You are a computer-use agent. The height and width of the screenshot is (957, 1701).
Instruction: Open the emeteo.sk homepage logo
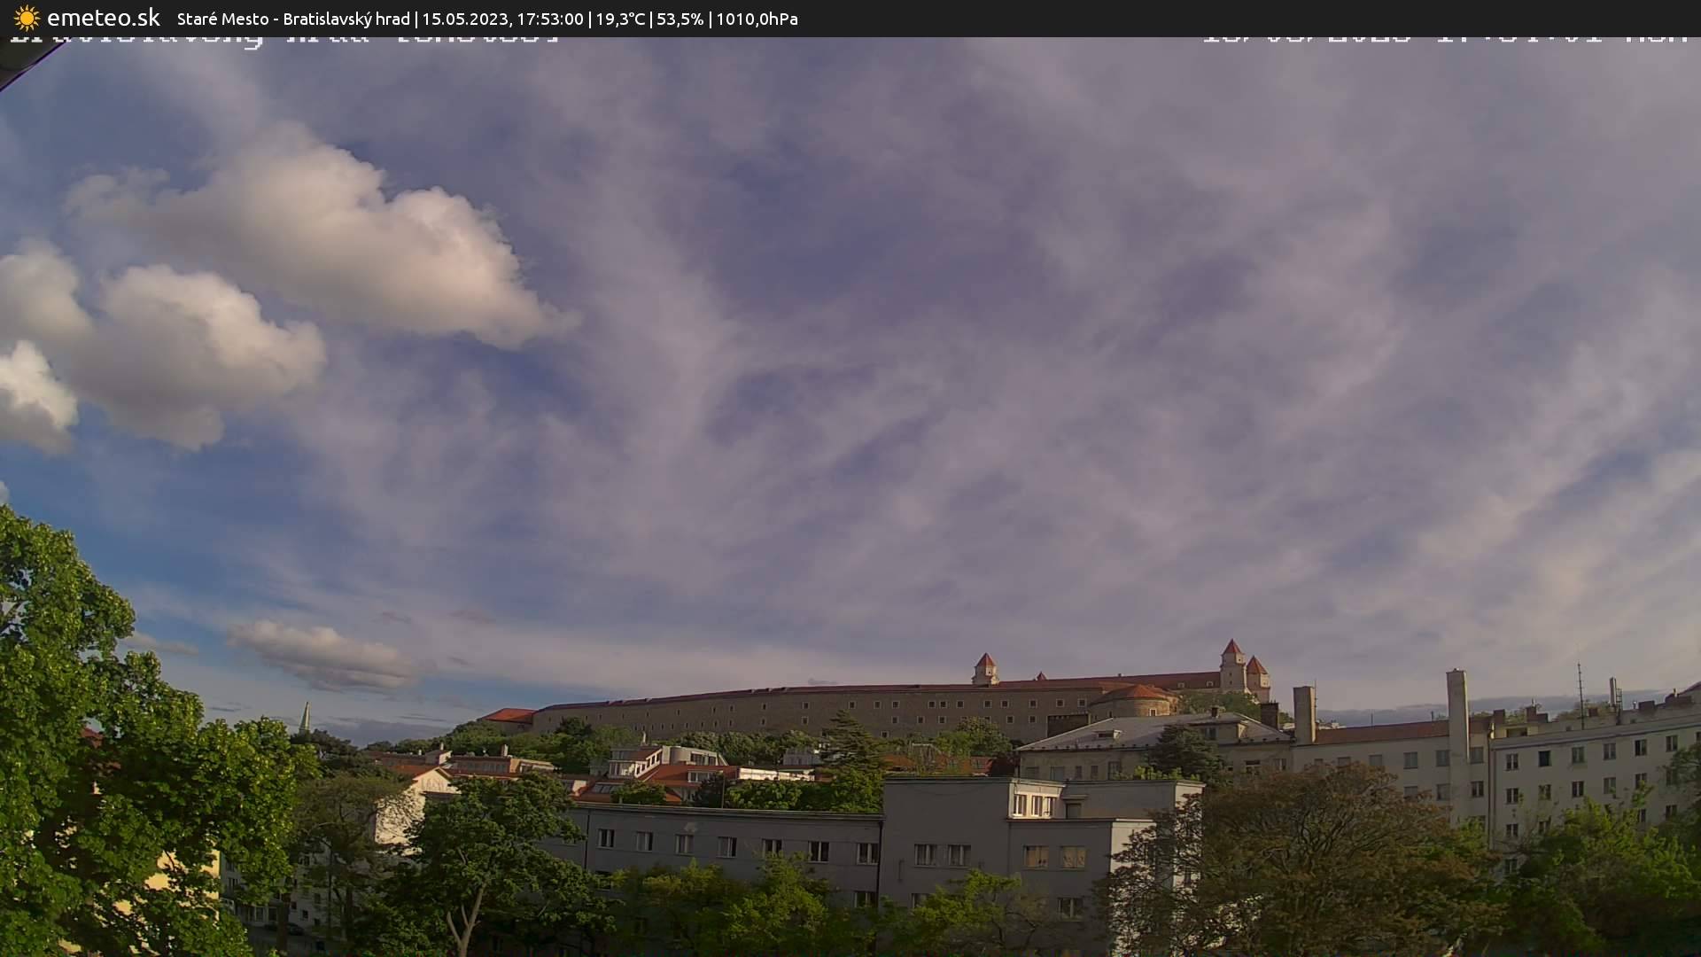(x=104, y=17)
